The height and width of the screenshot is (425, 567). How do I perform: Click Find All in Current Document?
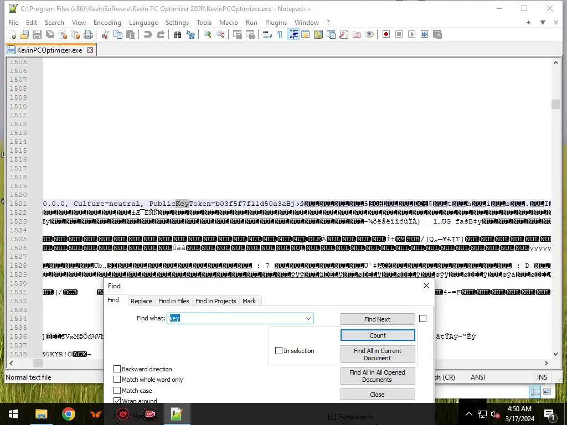(x=378, y=354)
